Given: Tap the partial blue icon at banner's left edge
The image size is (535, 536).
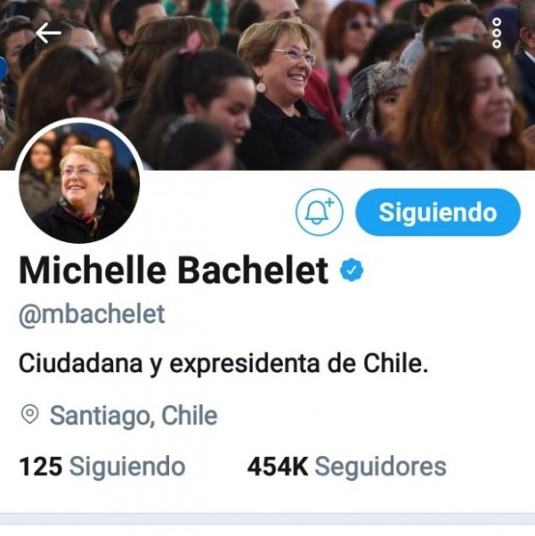Looking at the screenshot, I should [x=3, y=68].
